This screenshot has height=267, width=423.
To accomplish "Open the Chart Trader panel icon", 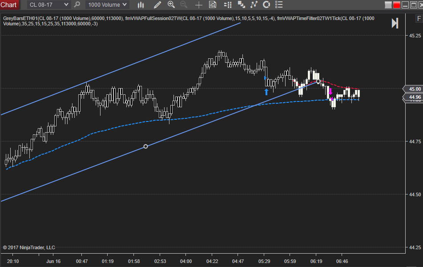I will (228, 4).
